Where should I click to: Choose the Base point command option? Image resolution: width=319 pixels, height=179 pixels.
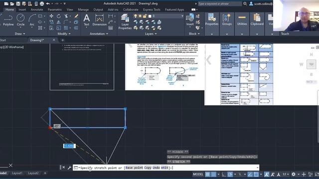[134, 168]
